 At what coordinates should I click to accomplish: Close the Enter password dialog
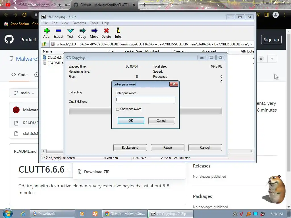[x=174, y=84]
